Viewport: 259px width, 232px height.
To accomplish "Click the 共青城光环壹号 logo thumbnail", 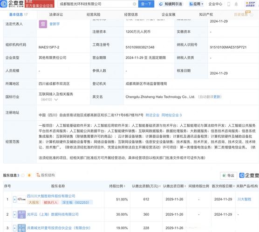I will click(x=21, y=228).
